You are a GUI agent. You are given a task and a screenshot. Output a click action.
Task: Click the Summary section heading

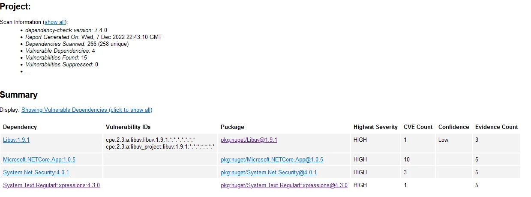(19, 95)
